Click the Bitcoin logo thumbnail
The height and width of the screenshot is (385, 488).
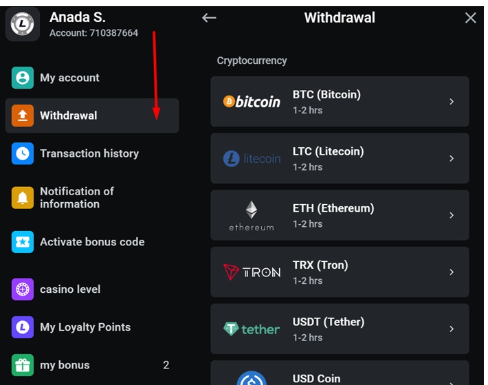click(252, 102)
